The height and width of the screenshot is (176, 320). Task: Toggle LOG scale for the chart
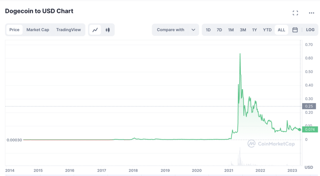[x=310, y=30]
